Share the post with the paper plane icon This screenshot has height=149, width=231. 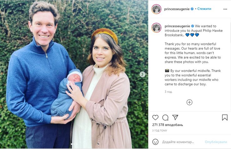click(x=175, y=117)
